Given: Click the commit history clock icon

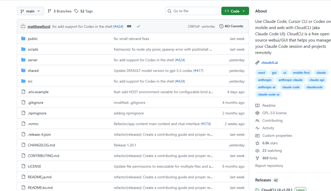Looking at the screenshot, I should point(221,26).
